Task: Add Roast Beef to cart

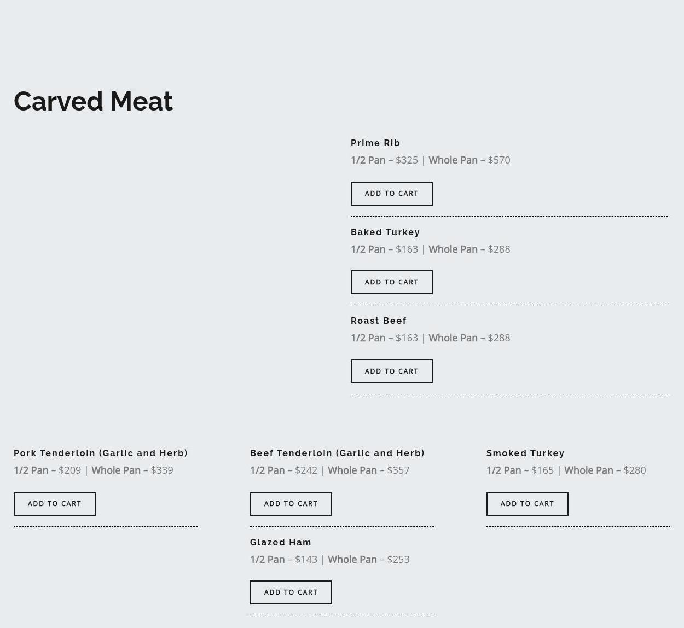Action: (391, 371)
